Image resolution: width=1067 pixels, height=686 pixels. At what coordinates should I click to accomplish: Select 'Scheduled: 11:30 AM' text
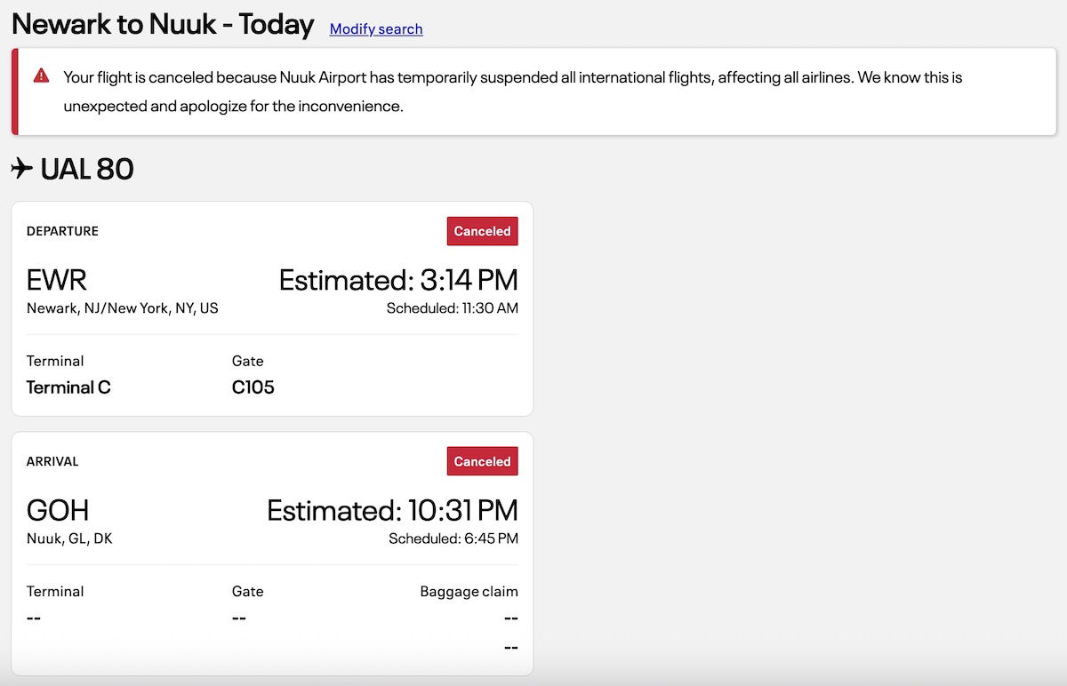[453, 308]
